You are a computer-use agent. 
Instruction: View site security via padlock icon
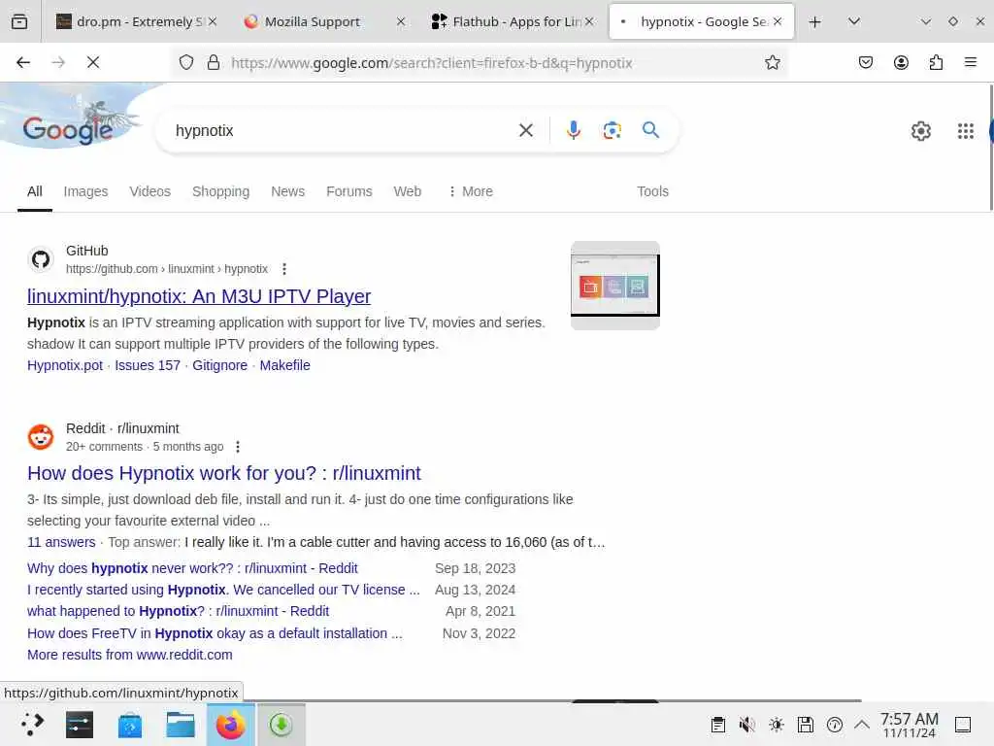[x=214, y=62]
